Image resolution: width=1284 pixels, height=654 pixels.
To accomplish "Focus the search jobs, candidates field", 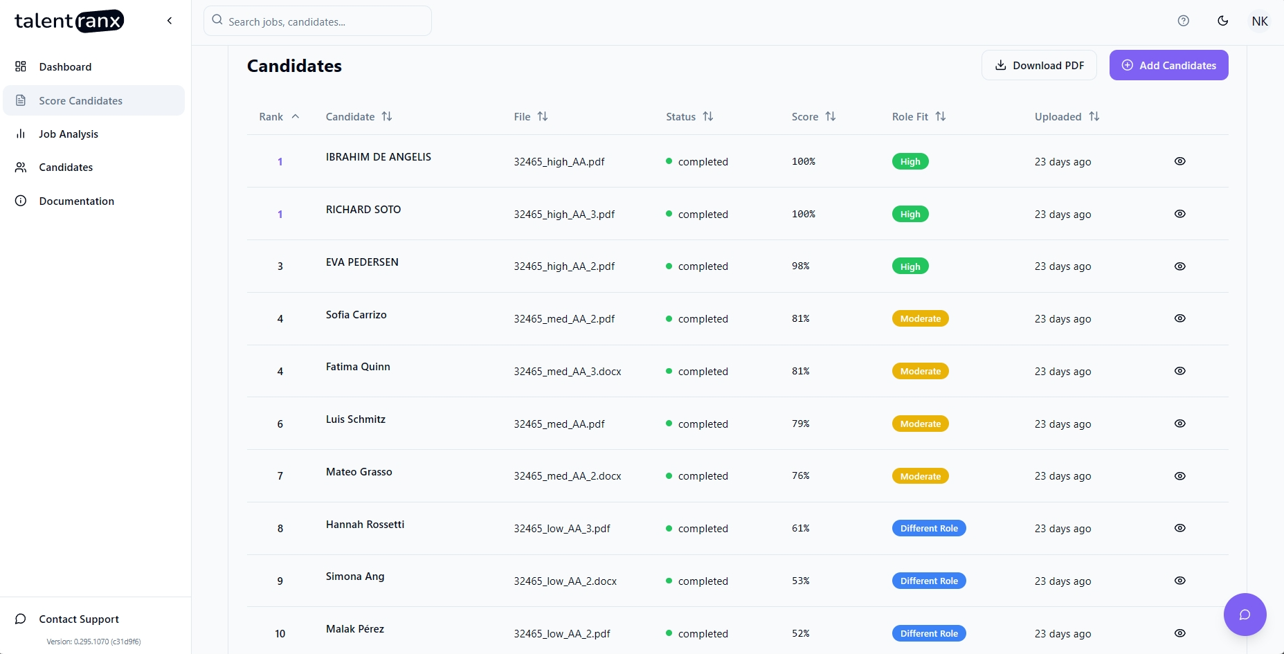I will (318, 21).
